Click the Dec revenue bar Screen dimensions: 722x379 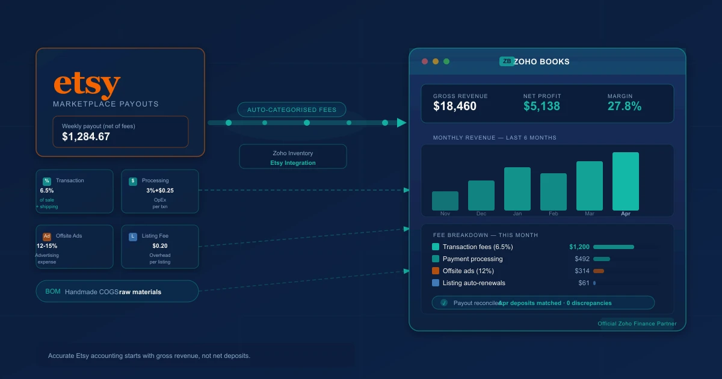[x=481, y=196]
